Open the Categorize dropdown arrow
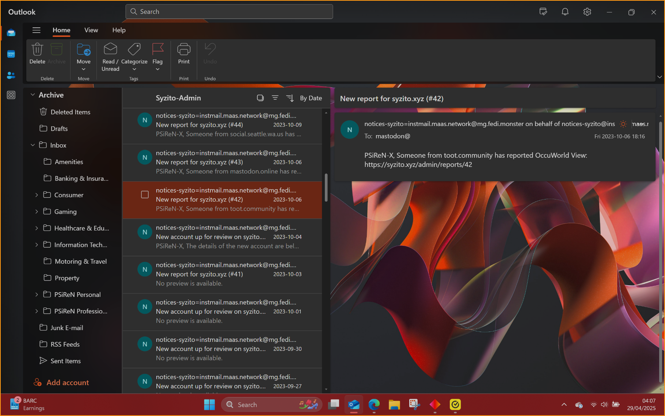 134,69
